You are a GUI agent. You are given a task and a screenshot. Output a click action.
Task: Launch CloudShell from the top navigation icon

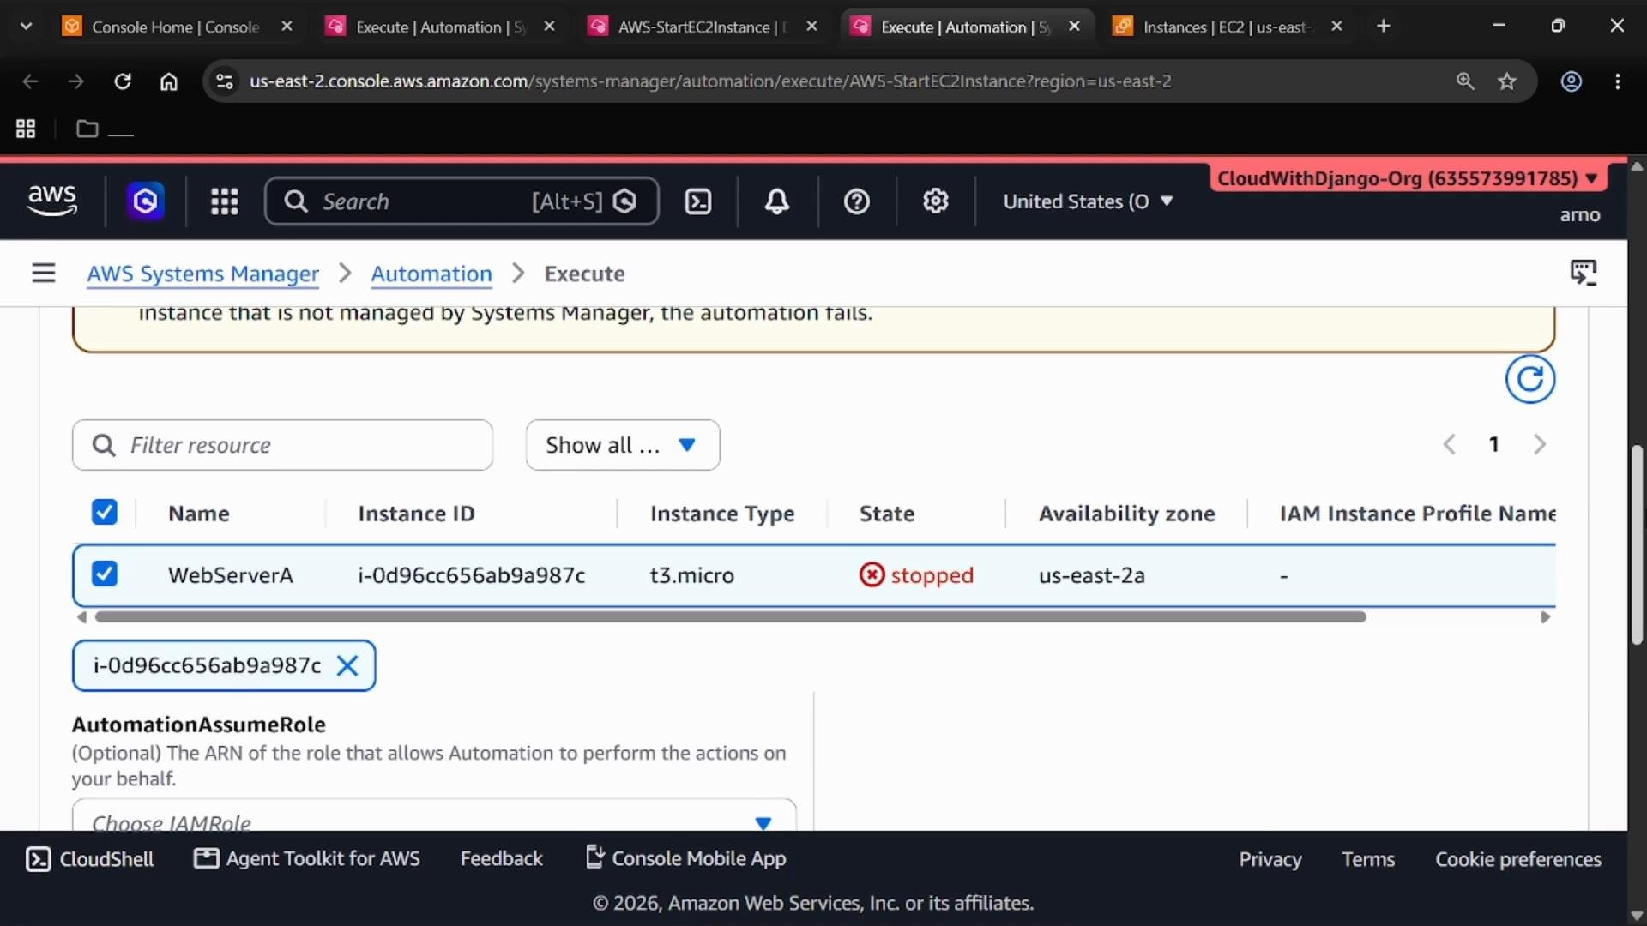click(x=698, y=201)
